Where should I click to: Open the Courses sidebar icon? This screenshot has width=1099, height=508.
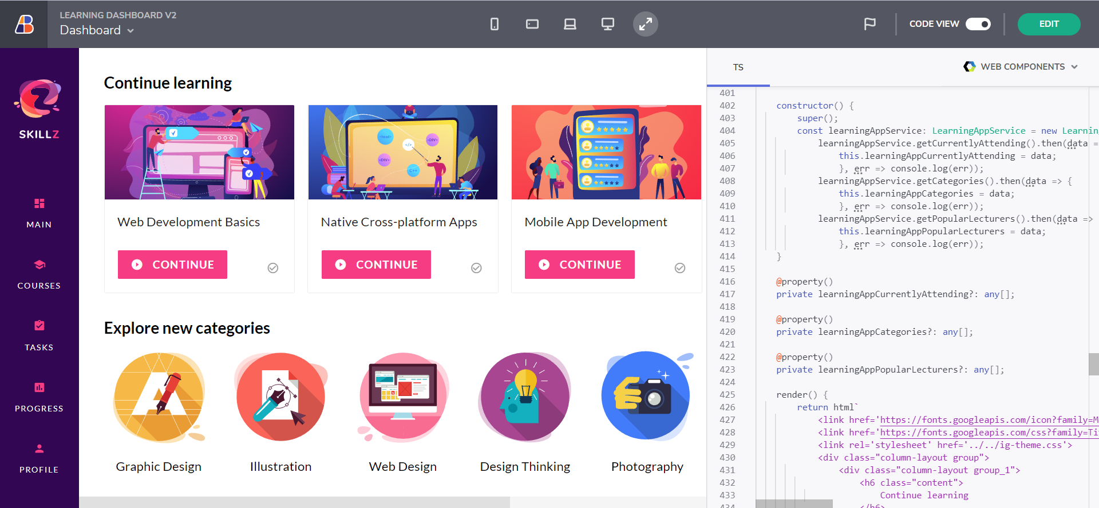point(39,265)
